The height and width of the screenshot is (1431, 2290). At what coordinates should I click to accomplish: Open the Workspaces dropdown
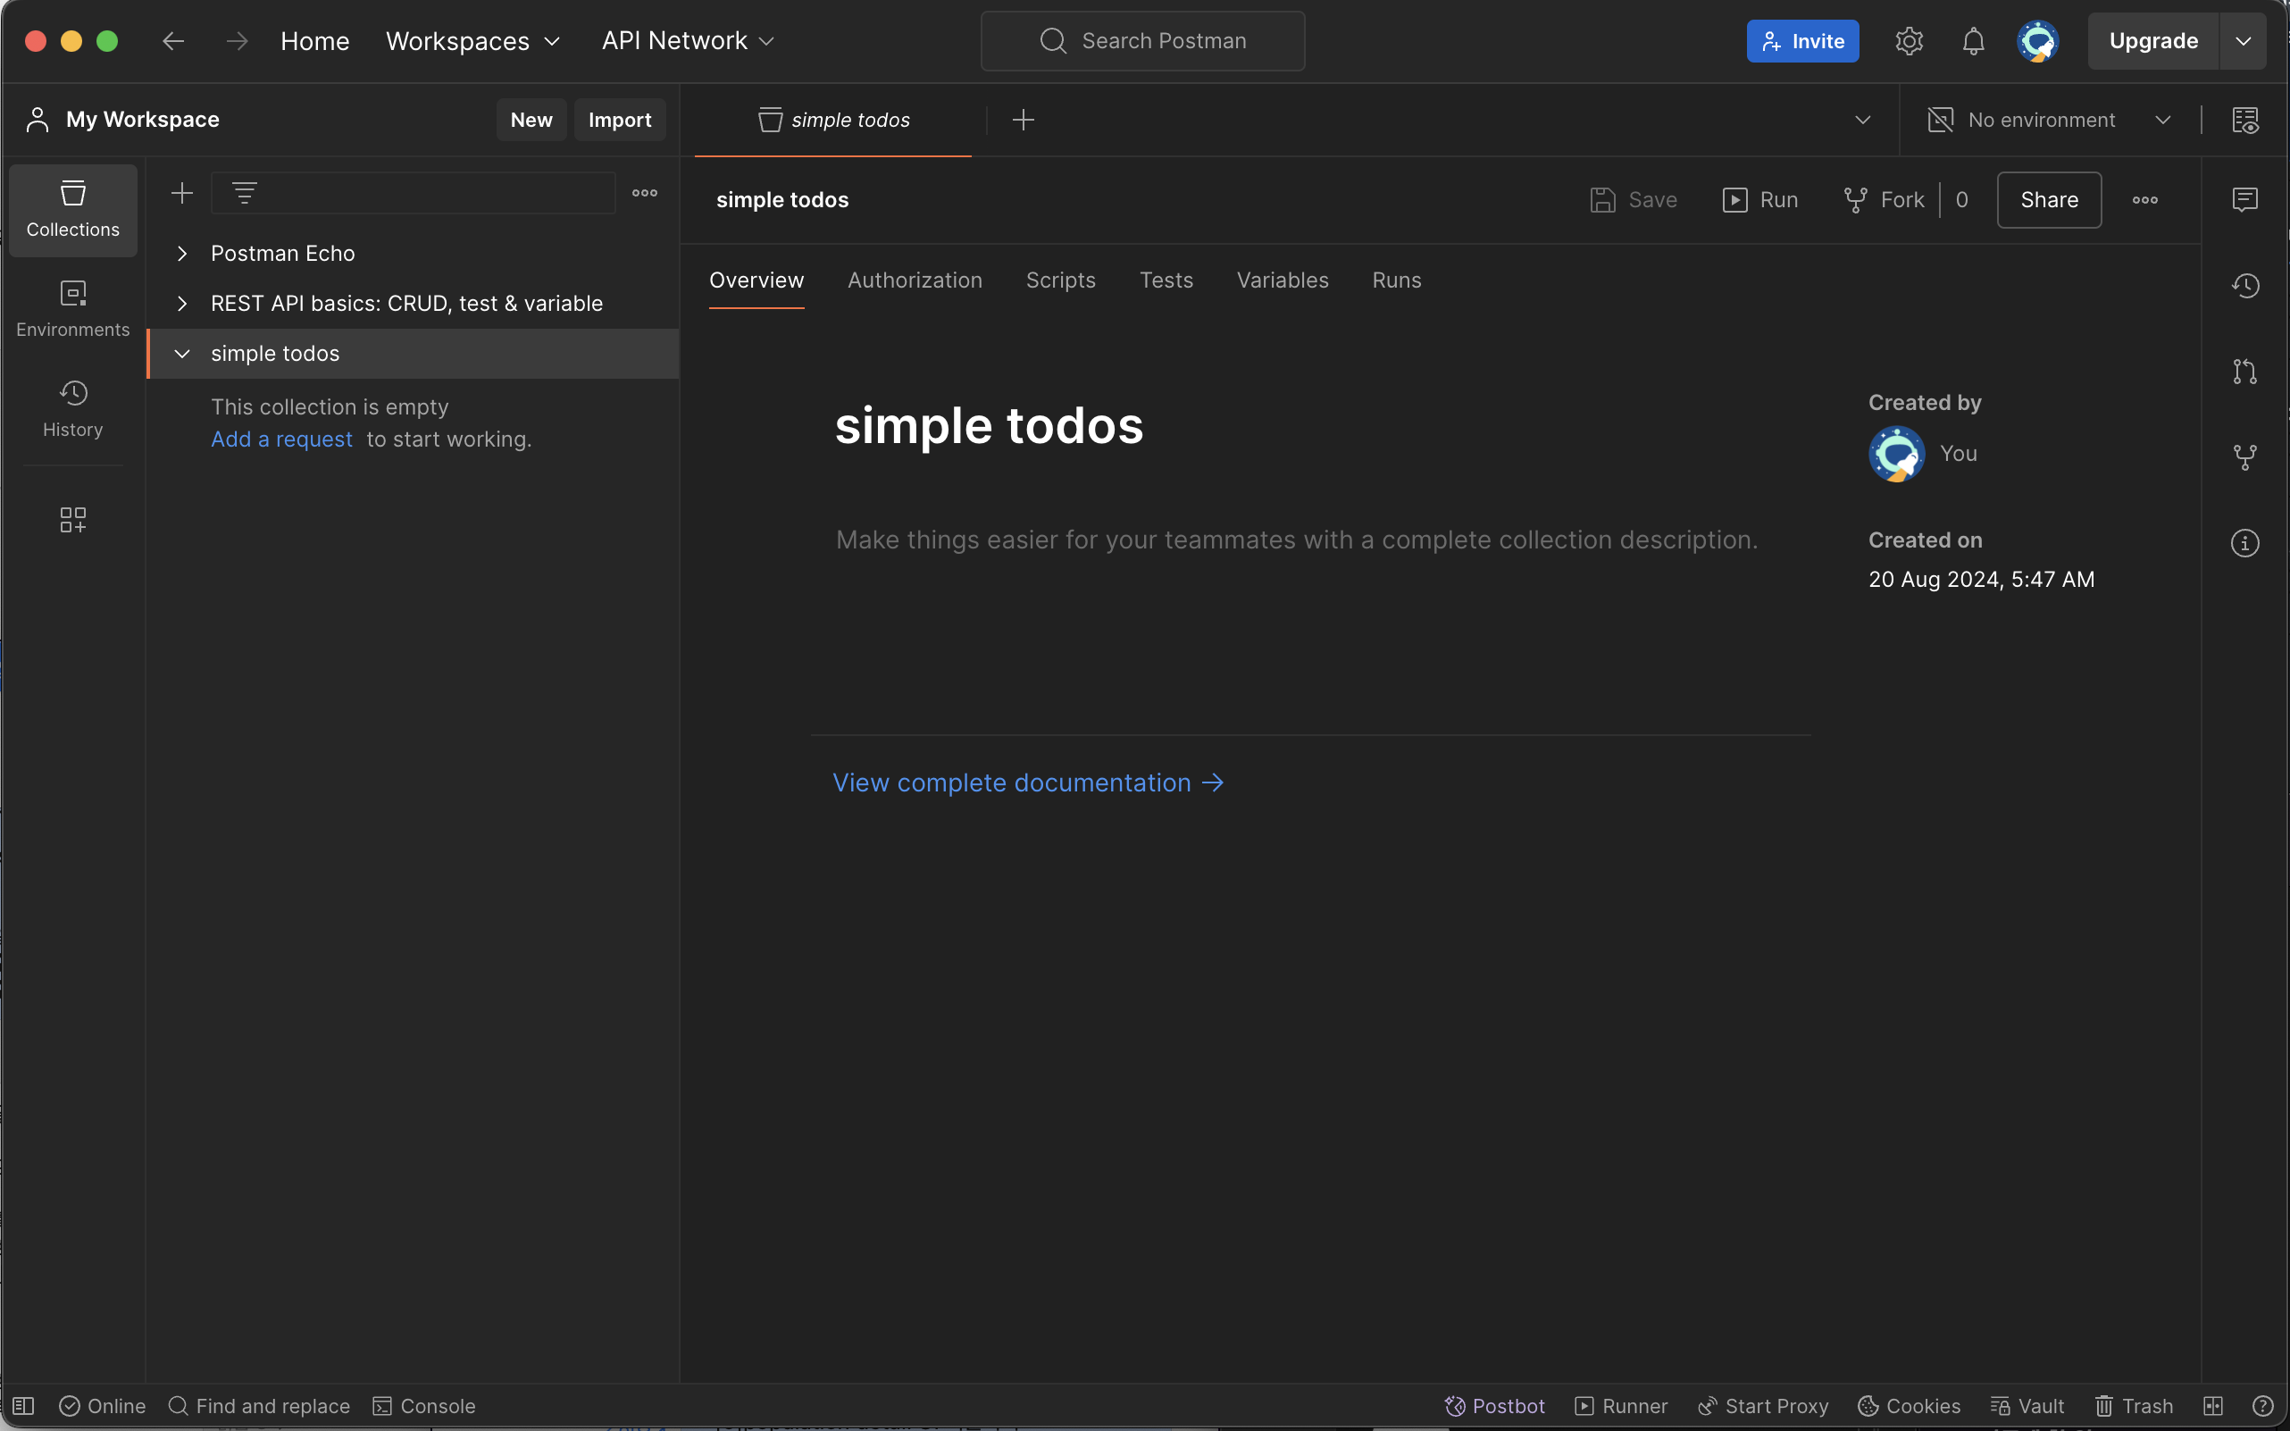[x=473, y=41]
